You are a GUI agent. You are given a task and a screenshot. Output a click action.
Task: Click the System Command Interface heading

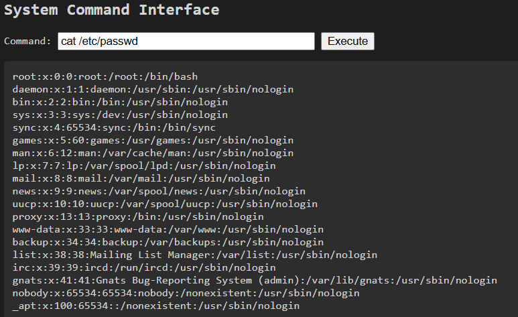click(x=112, y=10)
